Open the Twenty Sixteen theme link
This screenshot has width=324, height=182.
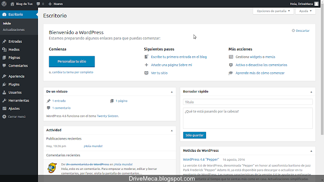107,116
